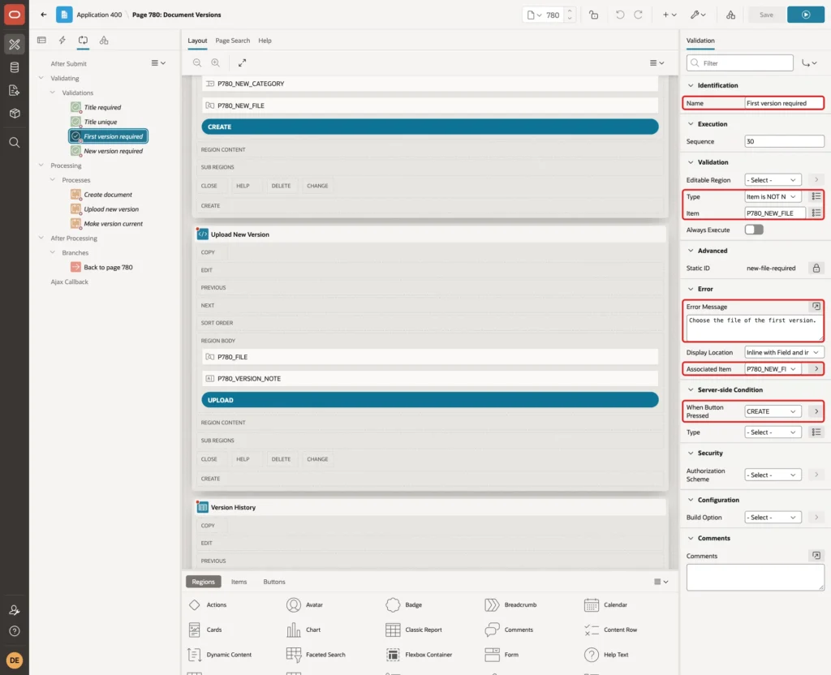Open the Display Location dropdown
This screenshot has height=675, width=831.
pos(784,352)
